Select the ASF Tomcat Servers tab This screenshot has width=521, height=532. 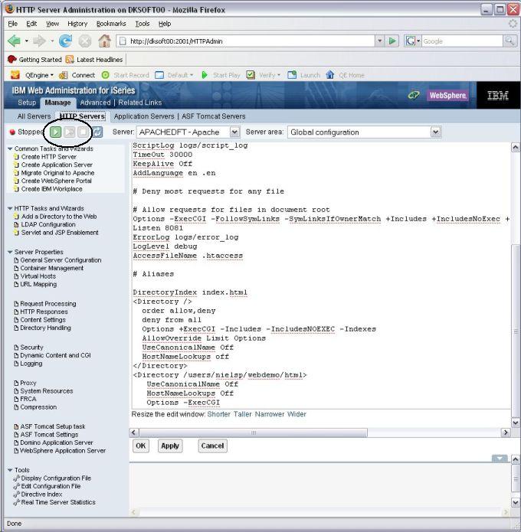pos(213,116)
